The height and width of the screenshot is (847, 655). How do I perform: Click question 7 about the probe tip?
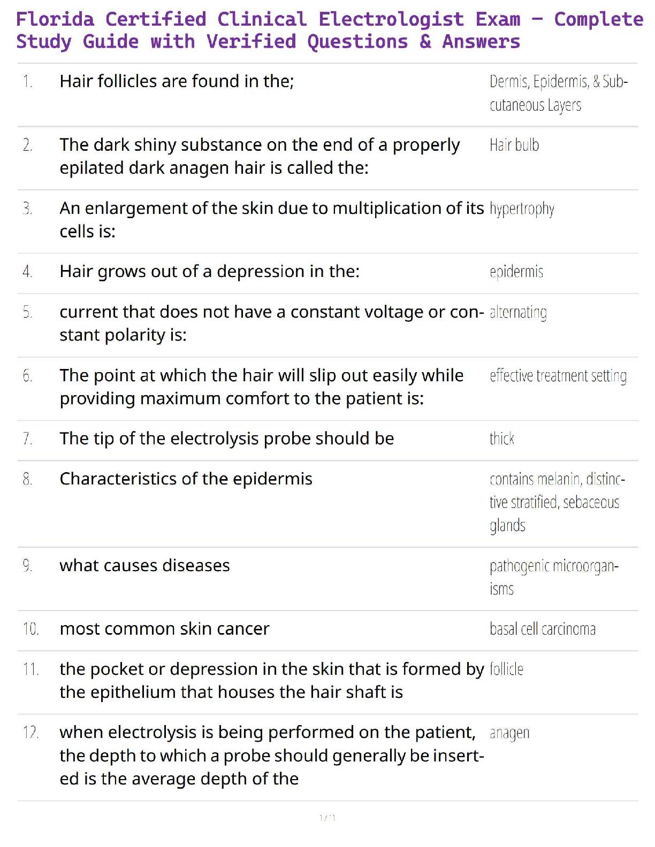pos(226,438)
